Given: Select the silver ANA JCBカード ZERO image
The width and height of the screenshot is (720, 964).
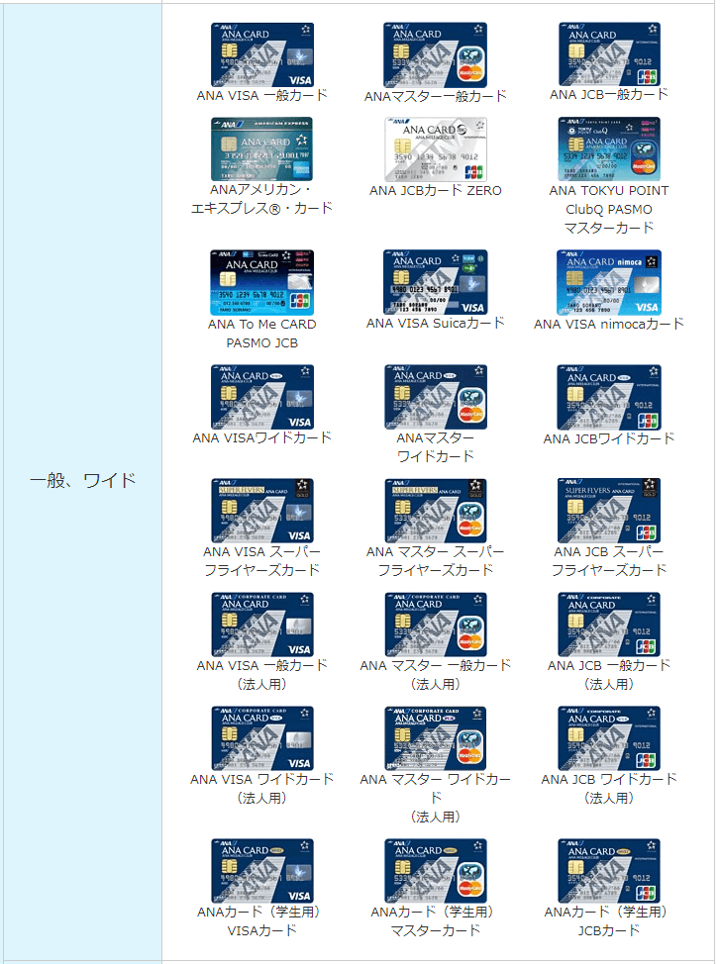Looking at the screenshot, I should (x=436, y=149).
